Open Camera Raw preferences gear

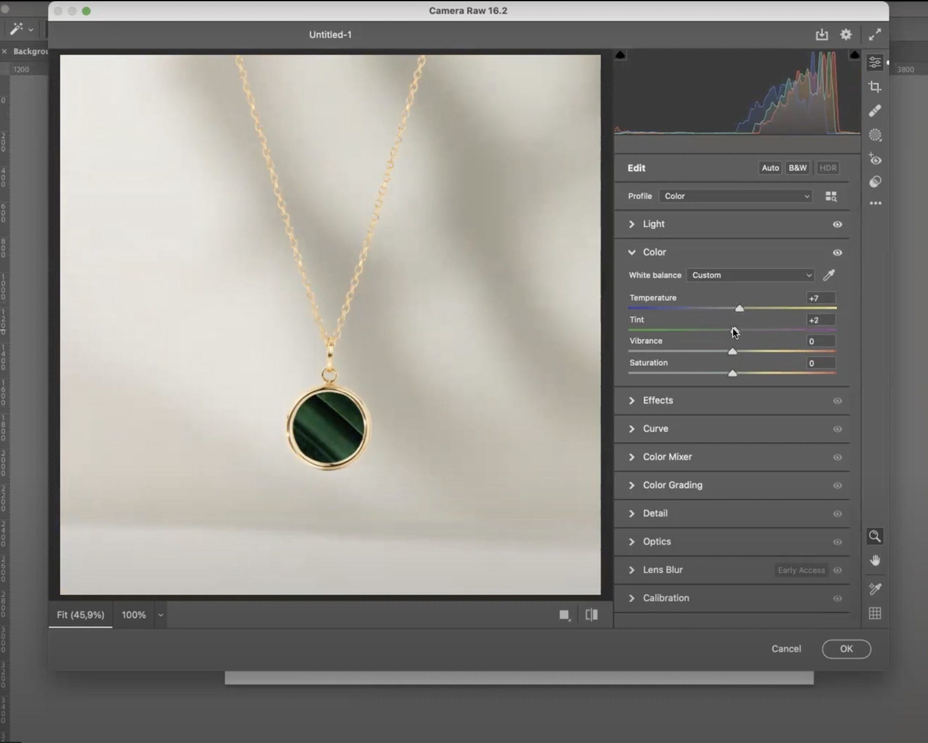point(846,35)
